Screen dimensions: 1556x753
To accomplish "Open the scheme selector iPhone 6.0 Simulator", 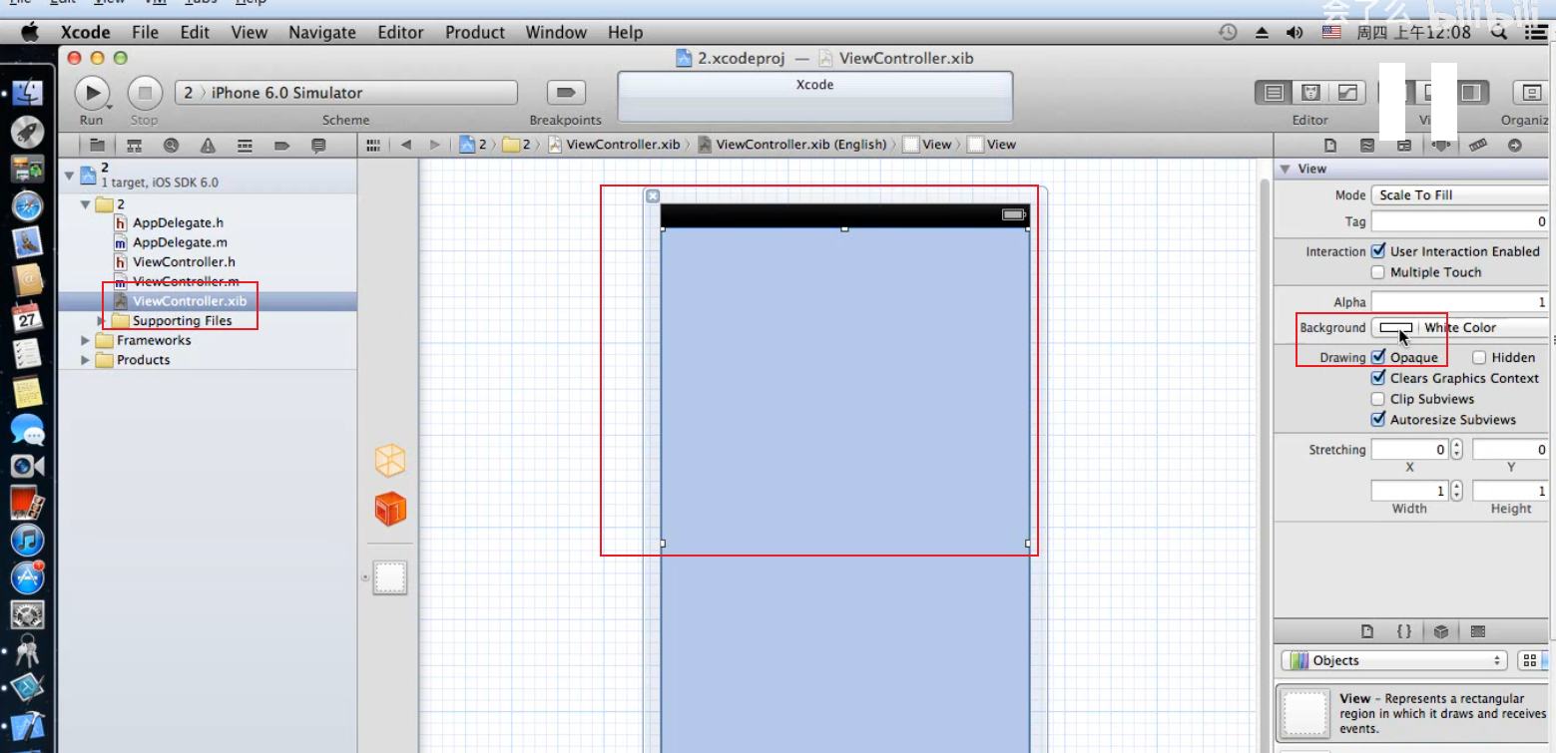I will pyautogui.click(x=346, y=93).
